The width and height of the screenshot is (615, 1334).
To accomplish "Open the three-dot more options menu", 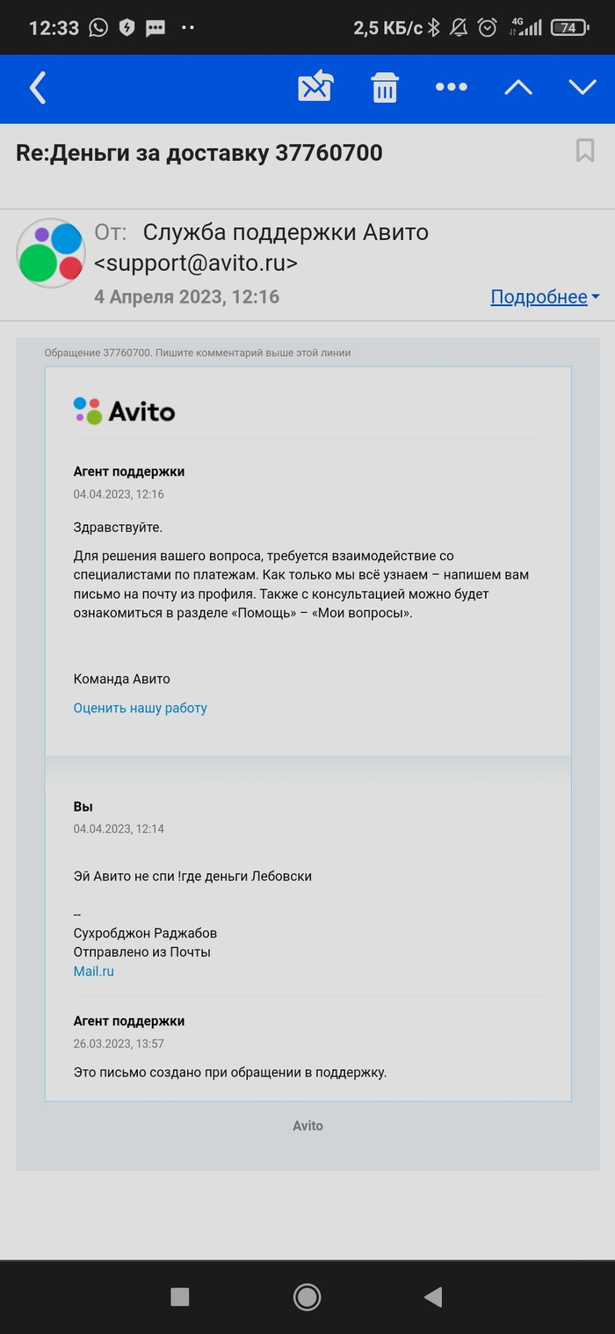I will click(x=452, y=87).
